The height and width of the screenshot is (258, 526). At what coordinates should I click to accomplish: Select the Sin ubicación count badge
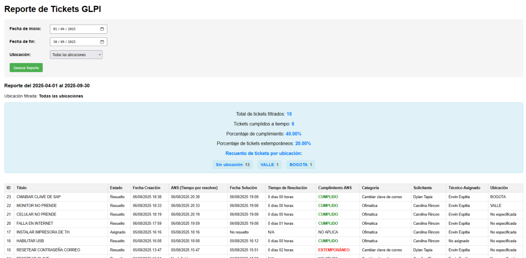pos(233,164)
